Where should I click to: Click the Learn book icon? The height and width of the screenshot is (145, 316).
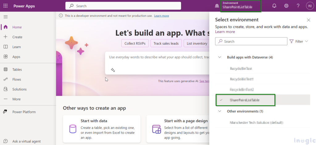point(6,47)
